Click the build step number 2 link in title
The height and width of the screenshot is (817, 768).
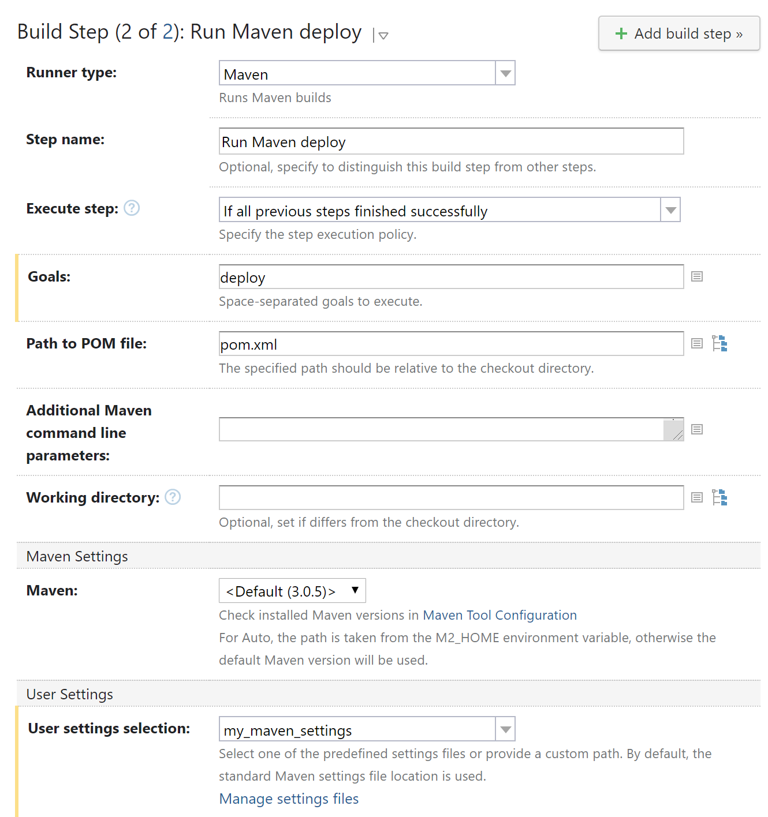pos(167,32)
